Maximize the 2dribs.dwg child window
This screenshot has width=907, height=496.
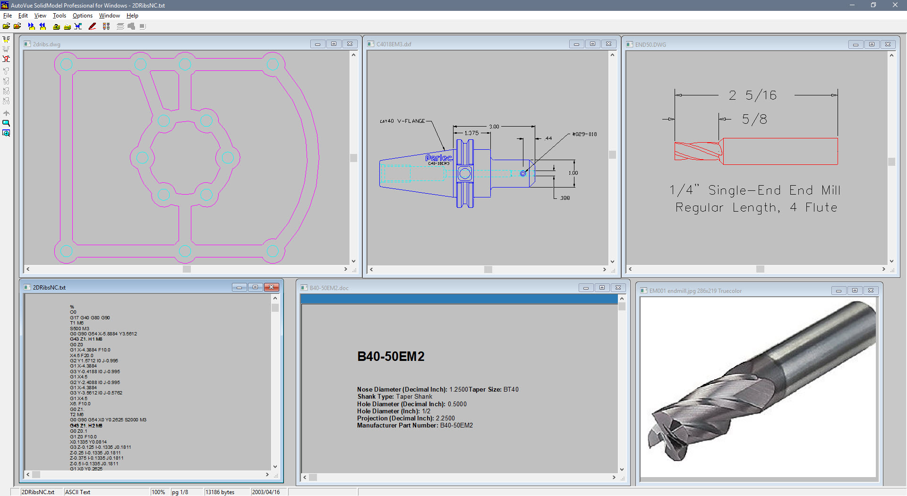[334, 44]
